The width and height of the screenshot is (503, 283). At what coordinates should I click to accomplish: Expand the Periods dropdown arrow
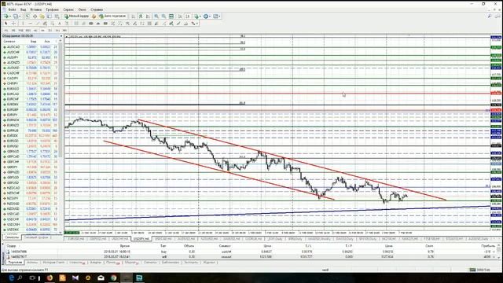coord(210,16)
